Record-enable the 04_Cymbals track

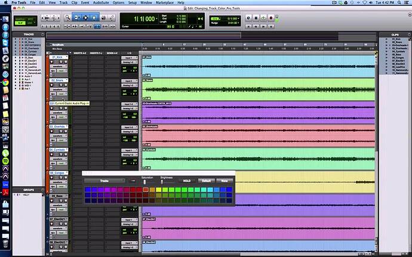(x=51, y=154)
